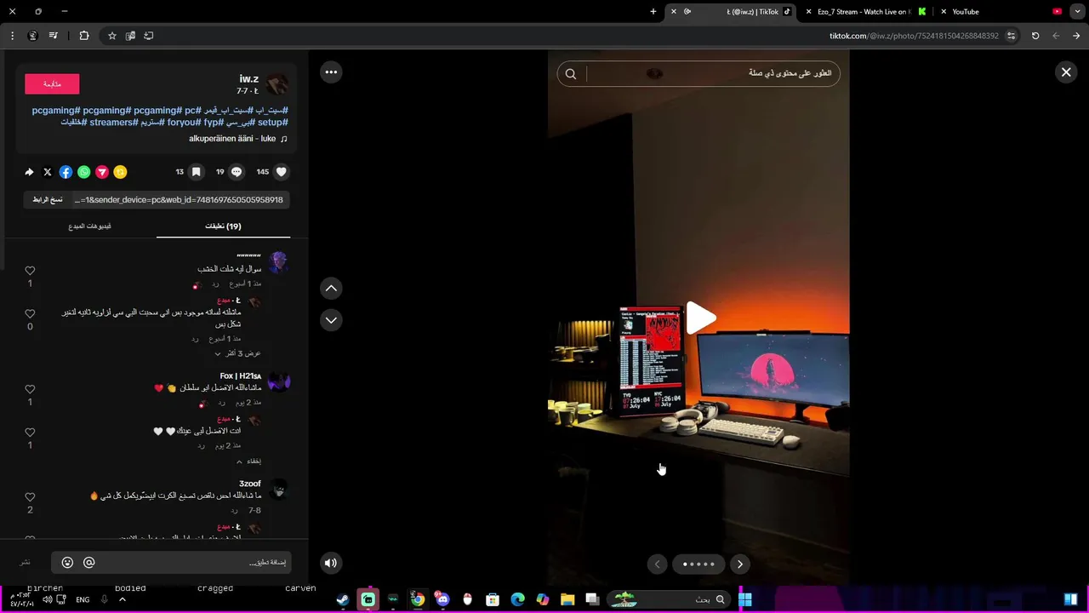This screenshot has height=613, width=1089.
Task: Like the post with the heart (145)
Action: pos(282,172)
